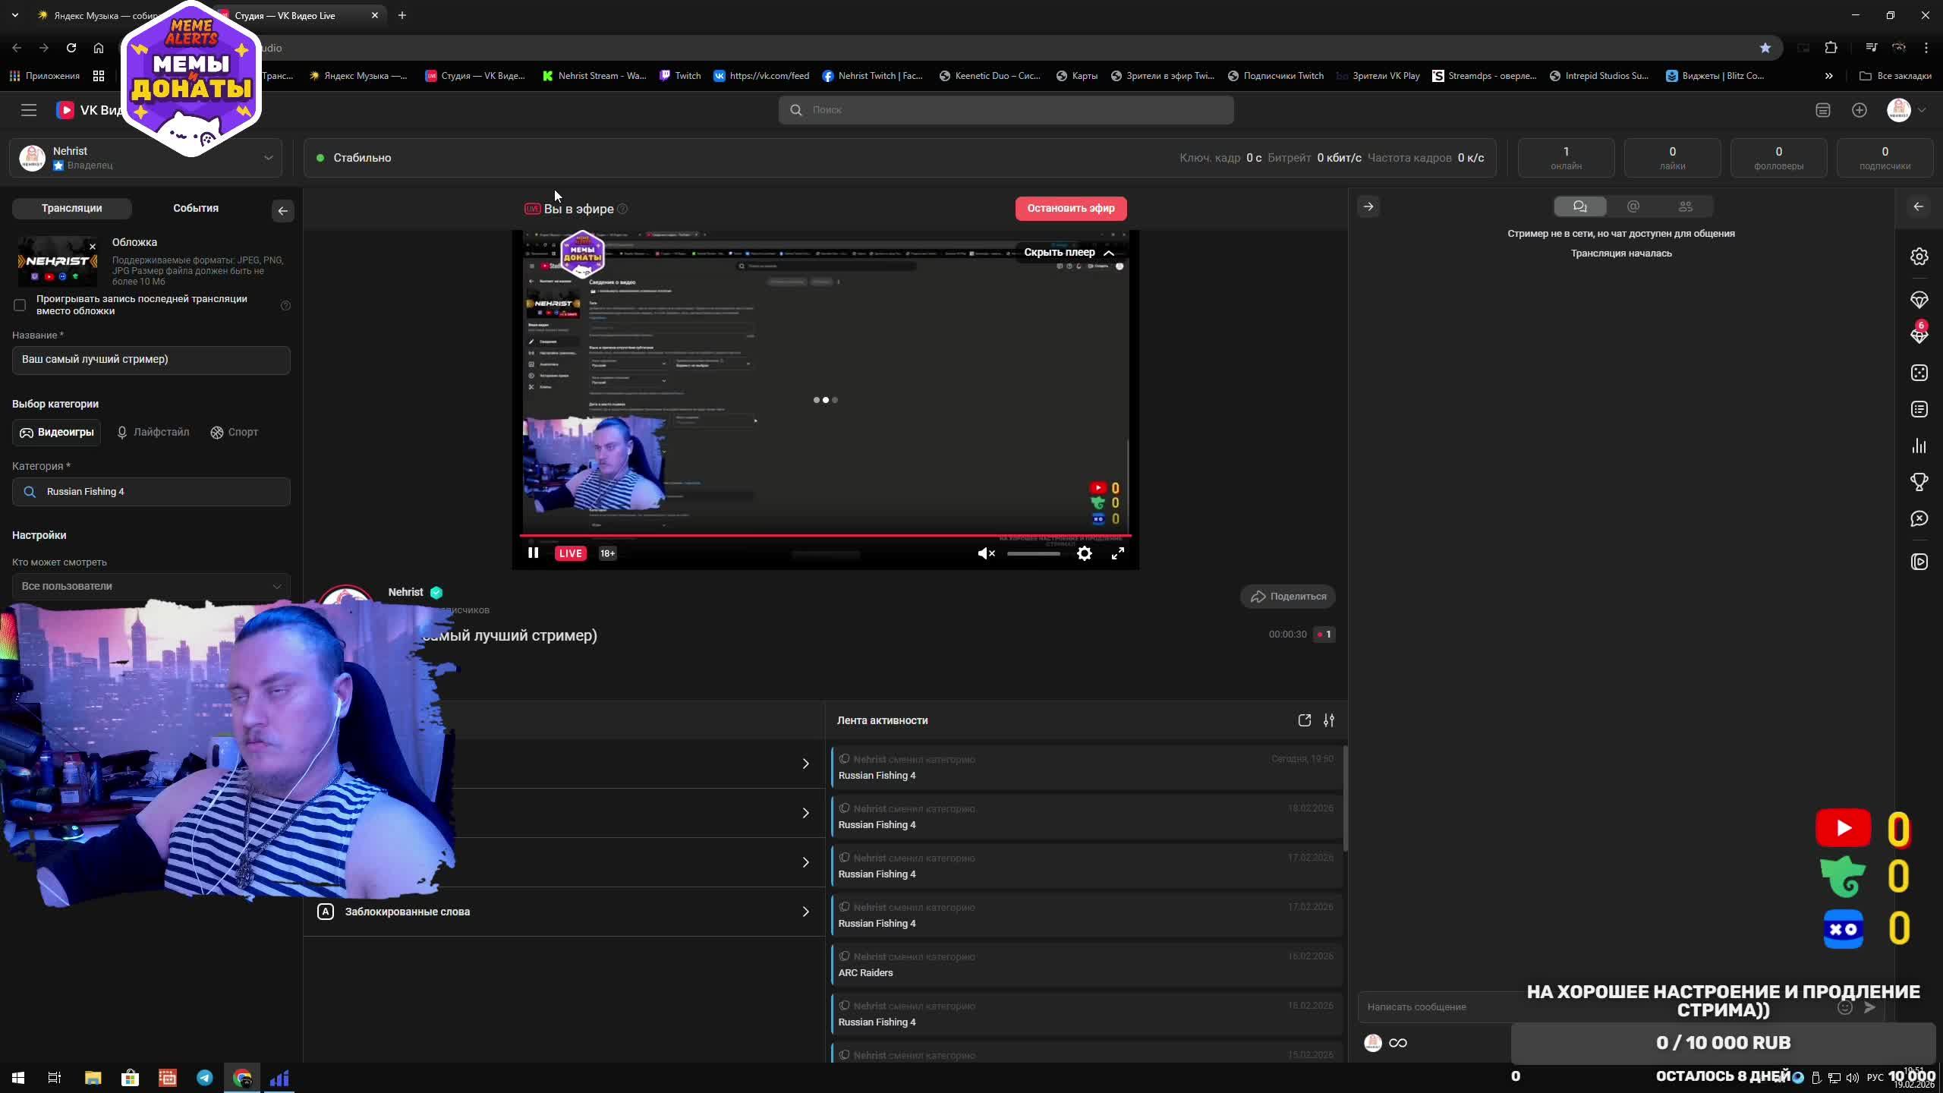This screenshot has width=1943, height=1093.
Task: Select the Лайфстайл category type
Action: (153, 432)
